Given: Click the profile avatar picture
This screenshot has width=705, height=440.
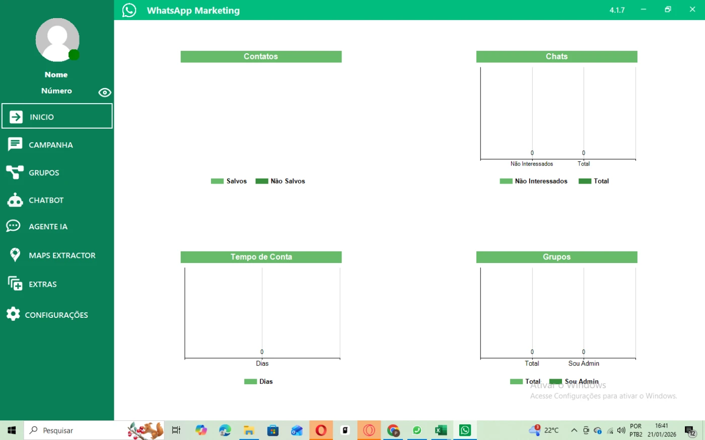Looking at the screenshot, I should pos(57,40).
